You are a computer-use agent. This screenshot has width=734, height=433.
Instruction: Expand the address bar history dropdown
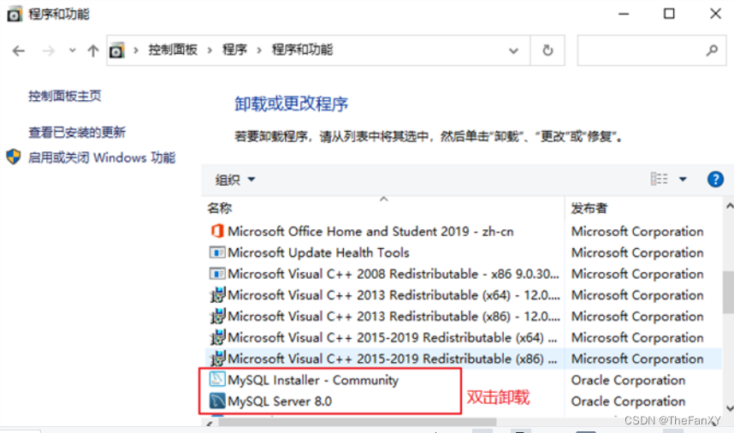click(513, 50)
